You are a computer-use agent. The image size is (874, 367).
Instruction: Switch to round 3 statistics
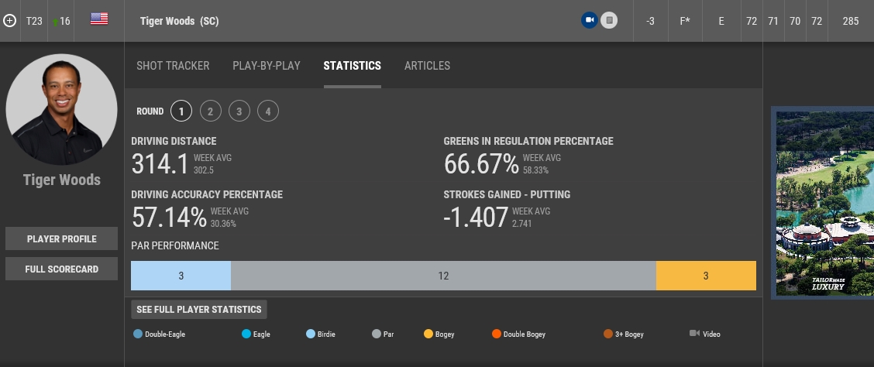point(239,111)
